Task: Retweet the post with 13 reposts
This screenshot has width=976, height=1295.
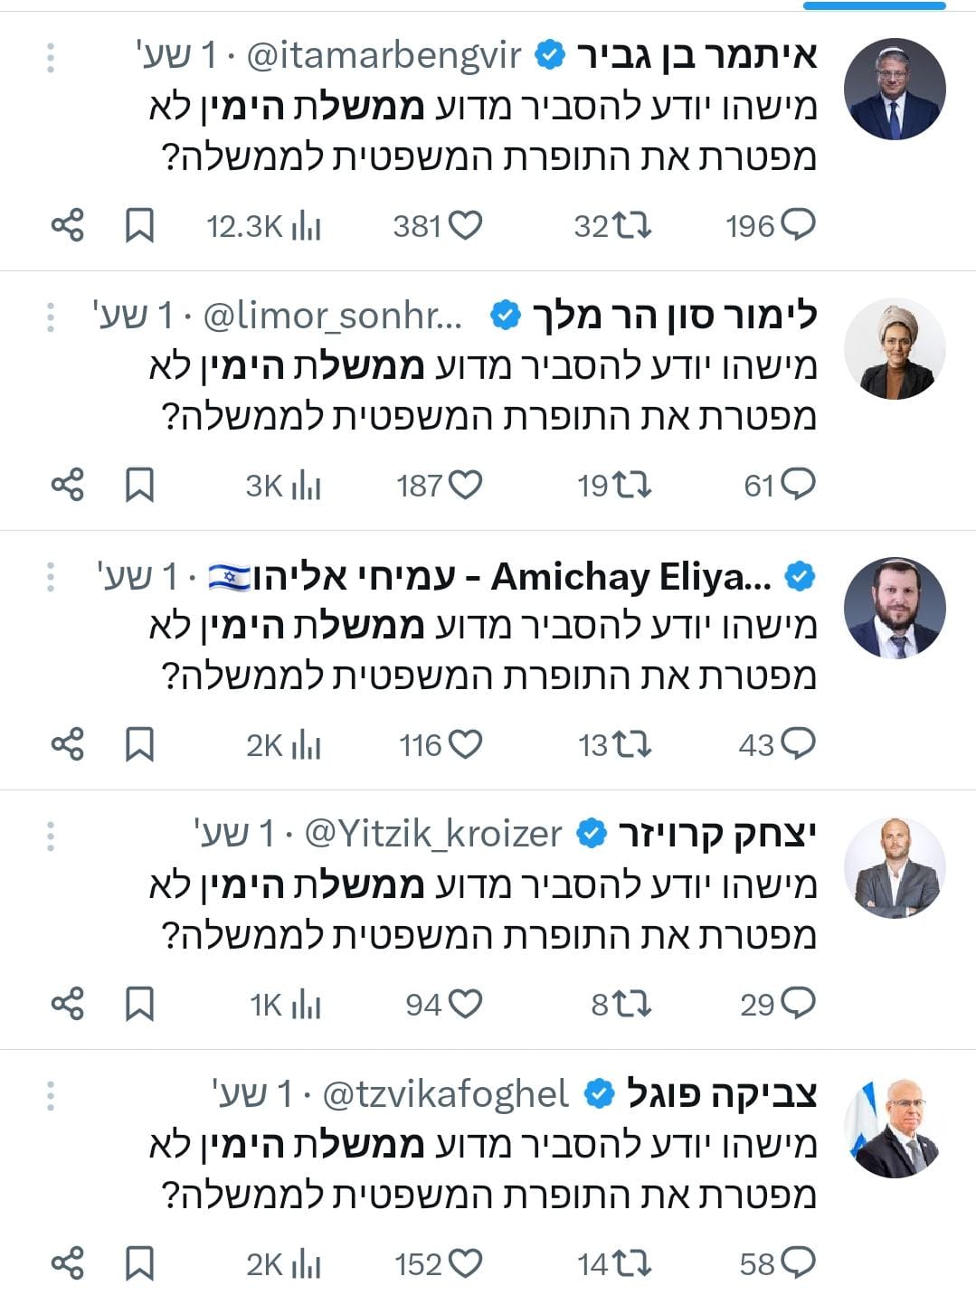Action: 631,744
